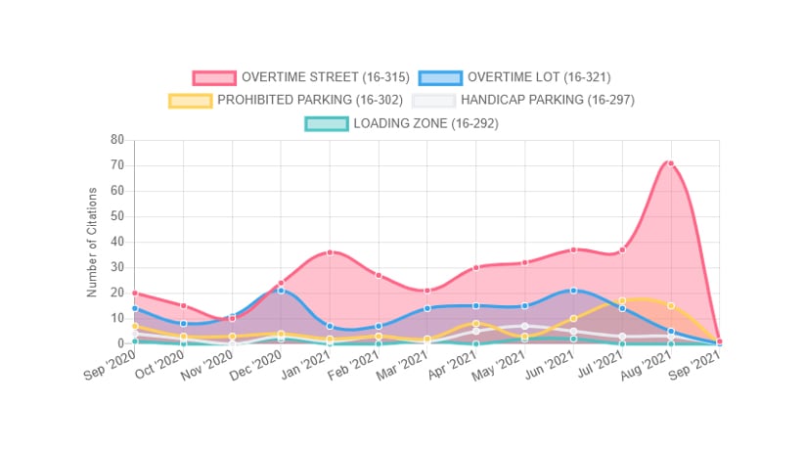Click the Overtime Street point at Sep '2020
This screenshot has width=806, height=452.
coord(135,294)
